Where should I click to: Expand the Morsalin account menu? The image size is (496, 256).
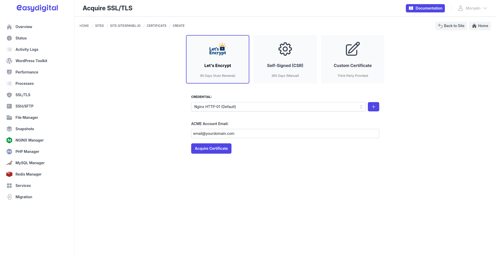point(473,8)
